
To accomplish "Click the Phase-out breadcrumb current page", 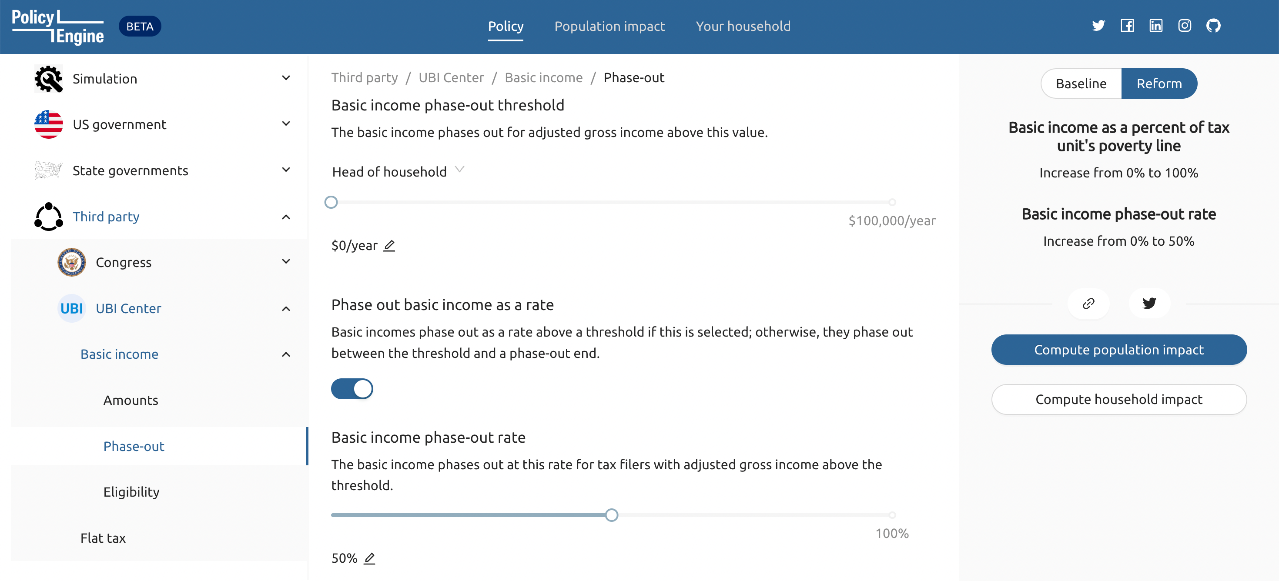I will tap(633, 77).
